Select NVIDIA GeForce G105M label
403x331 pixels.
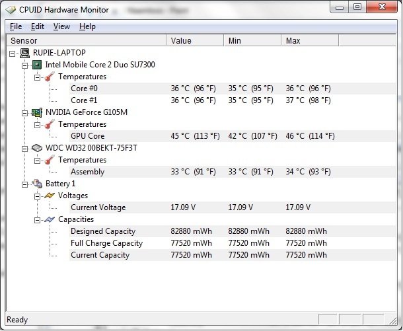pyautogui.click(x=87, y=112)
